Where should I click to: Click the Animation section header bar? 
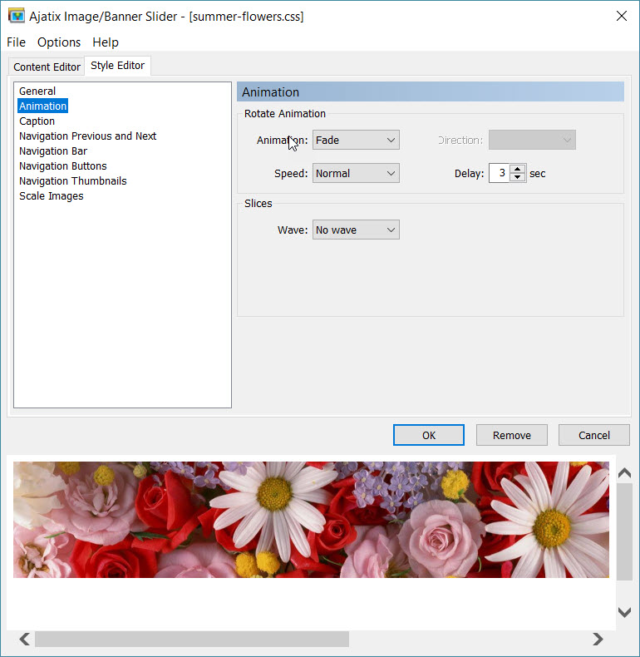[x=431, y=91]
